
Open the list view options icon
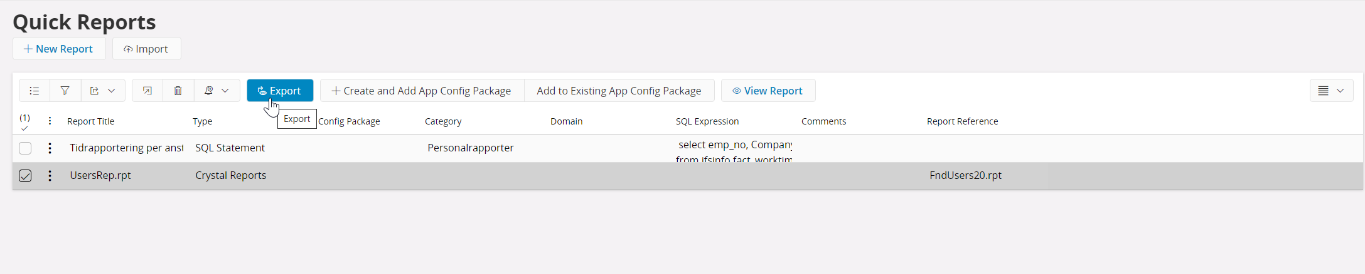(35, 91)
